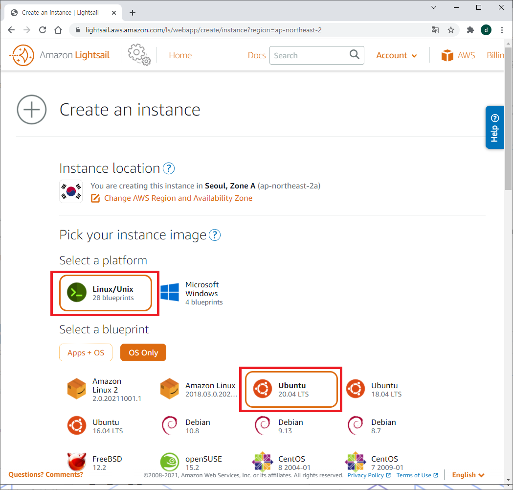Close the Create an instance tab
This screenshot has width=513, height=490.
(114, 13)
